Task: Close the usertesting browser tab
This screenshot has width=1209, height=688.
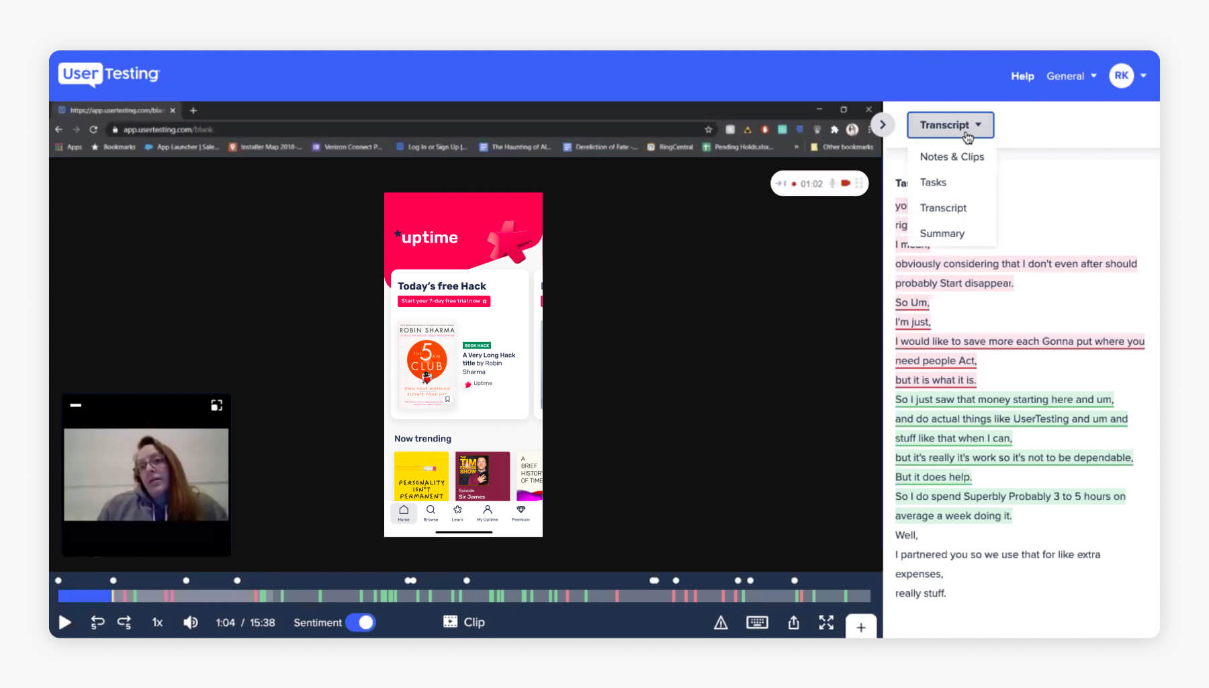Action: coord(173,110)
